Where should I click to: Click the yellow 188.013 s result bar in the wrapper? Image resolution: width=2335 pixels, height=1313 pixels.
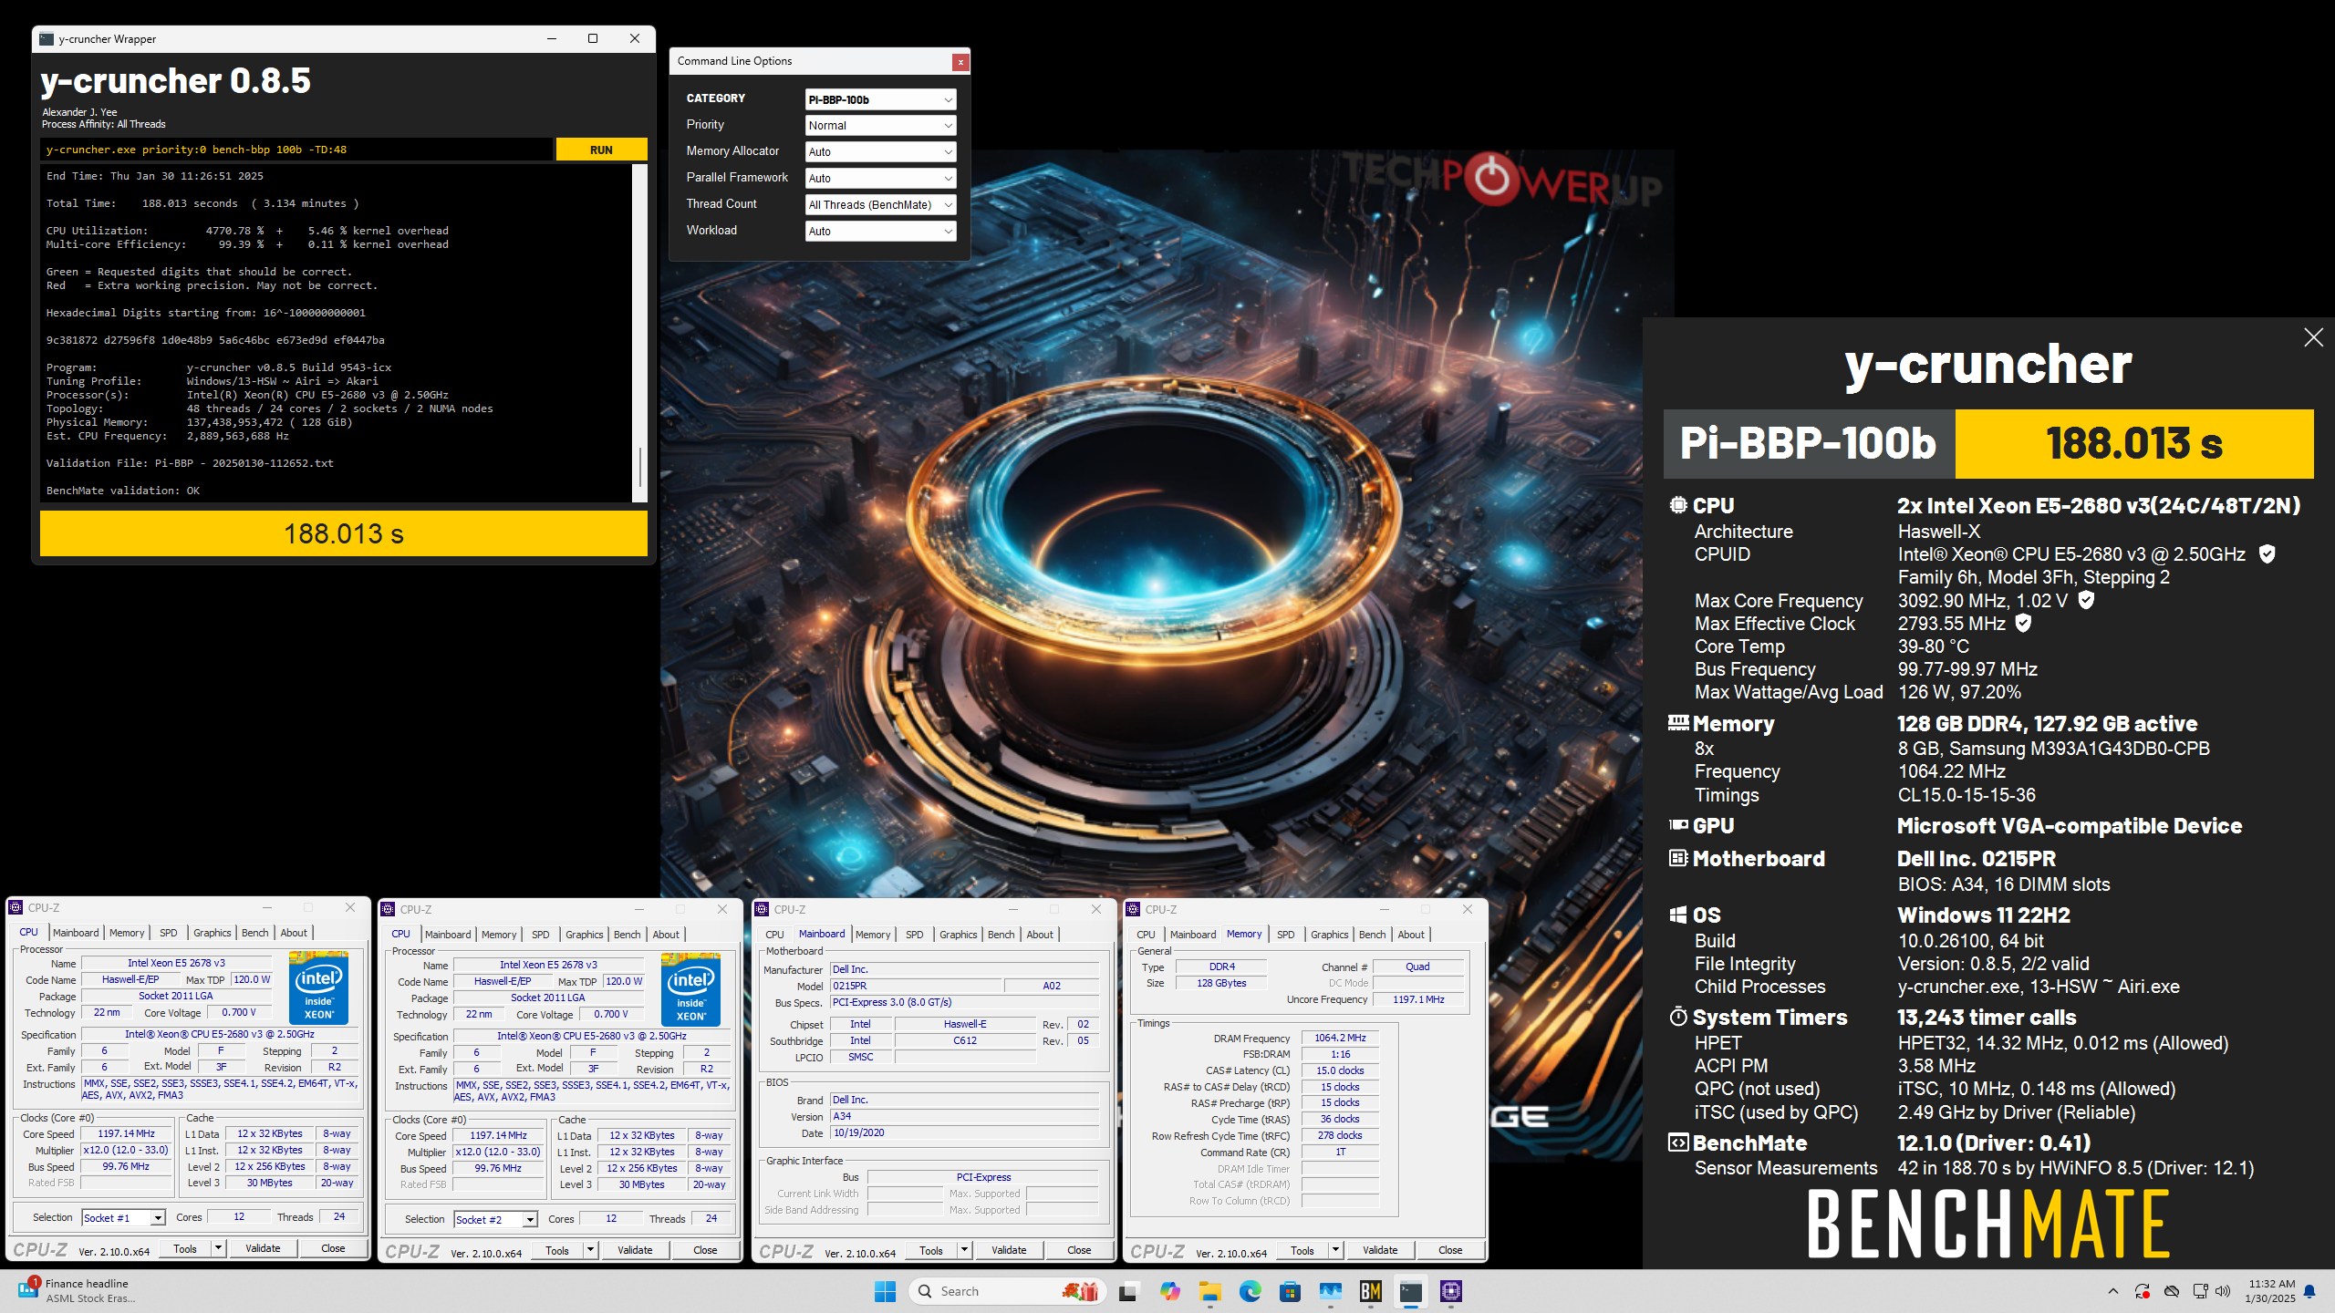(x=344, y=533)
